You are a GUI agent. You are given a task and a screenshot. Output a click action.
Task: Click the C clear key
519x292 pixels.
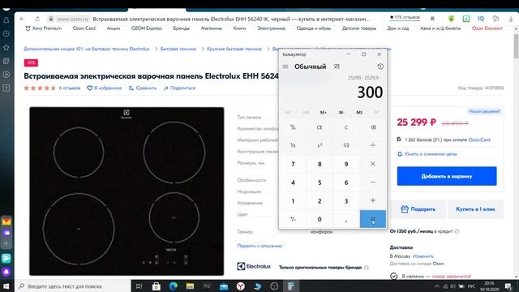coord(346,127)
